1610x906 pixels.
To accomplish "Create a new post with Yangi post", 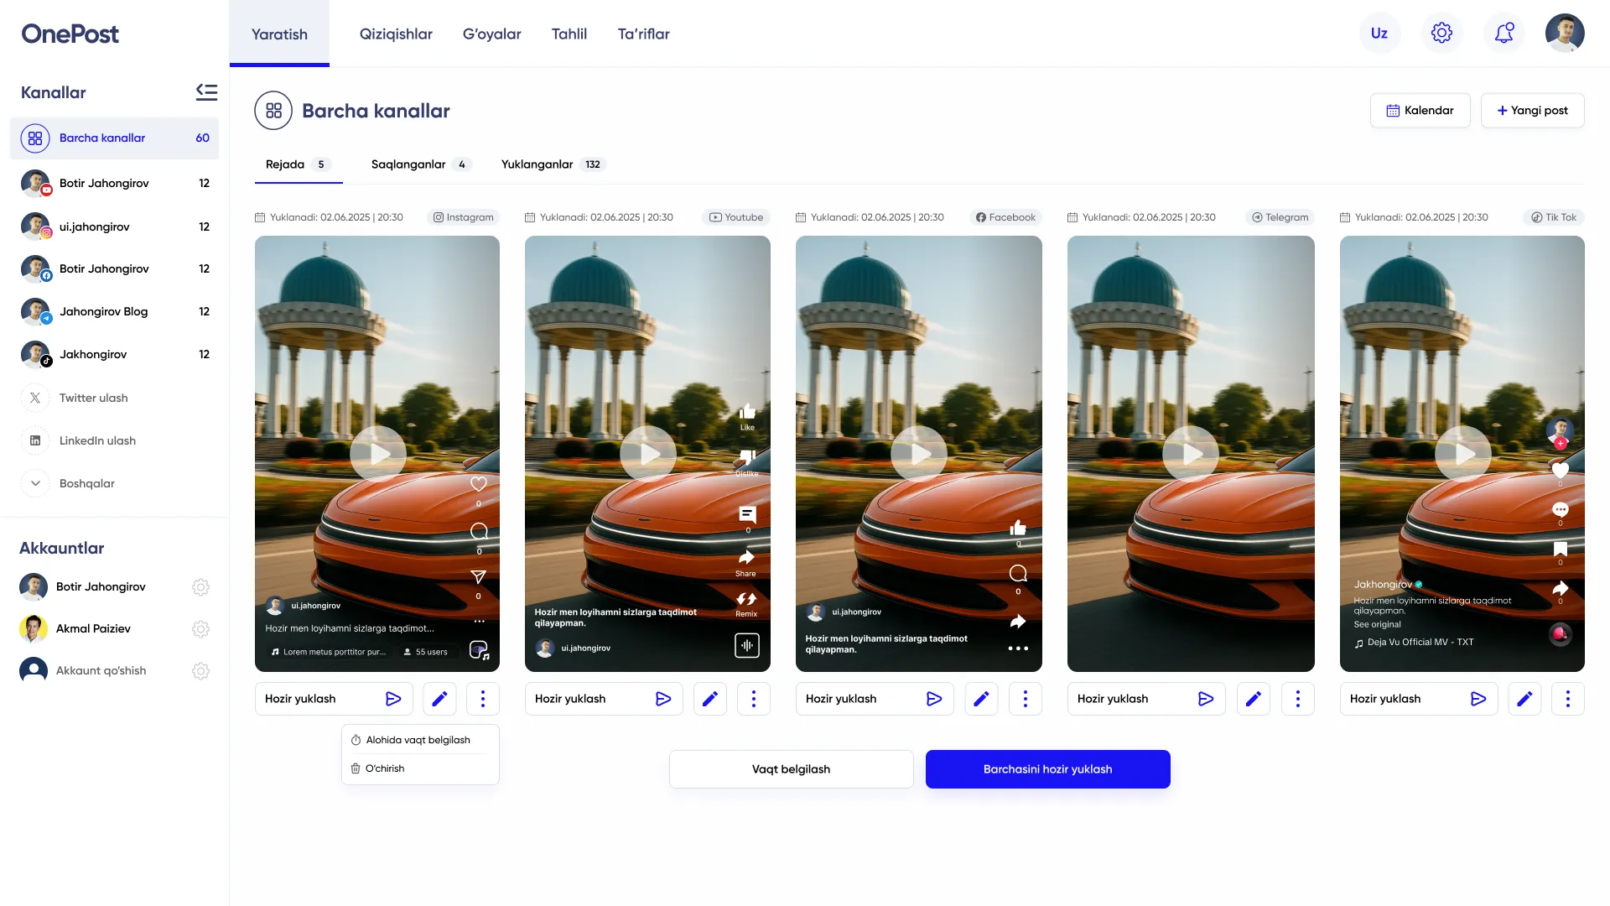I will point(1532,110).
